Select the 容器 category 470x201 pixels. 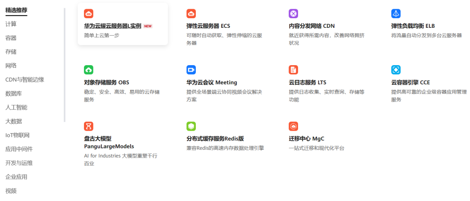coord(11,38)
